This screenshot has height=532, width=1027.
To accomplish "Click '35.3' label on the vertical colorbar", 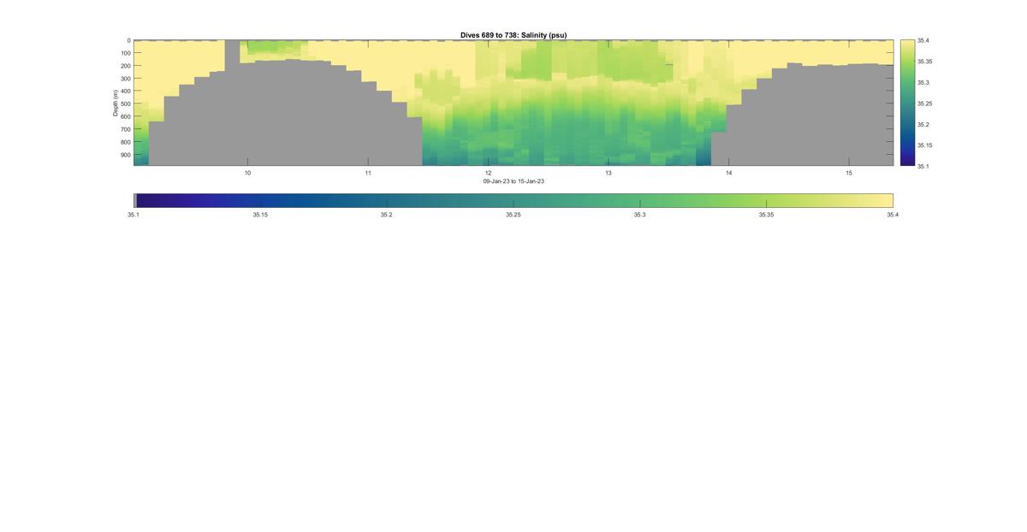I will (923, 83).
